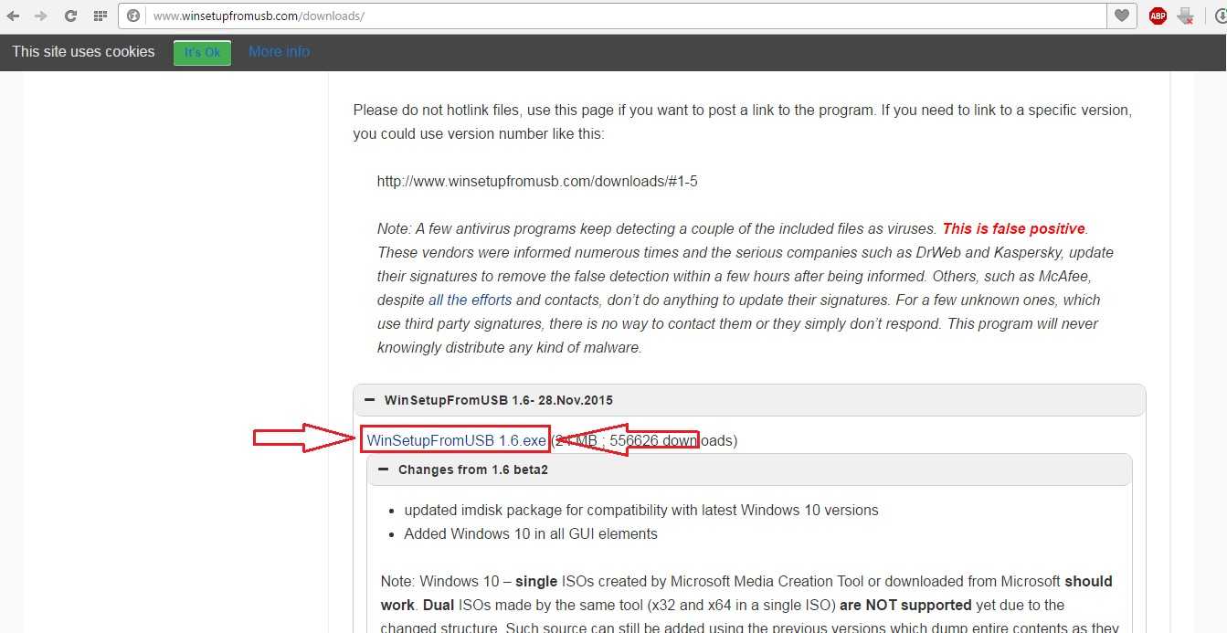
Task: Click the example URL ending in #1-5
Action: tap(537, 181)
